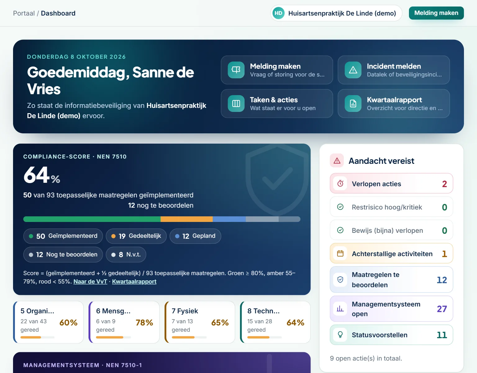Screen dimensions: 477x373
Task: Open the Restrisico hoog/kritiek row
Action: pyautogui.click(x=391, y=207)
